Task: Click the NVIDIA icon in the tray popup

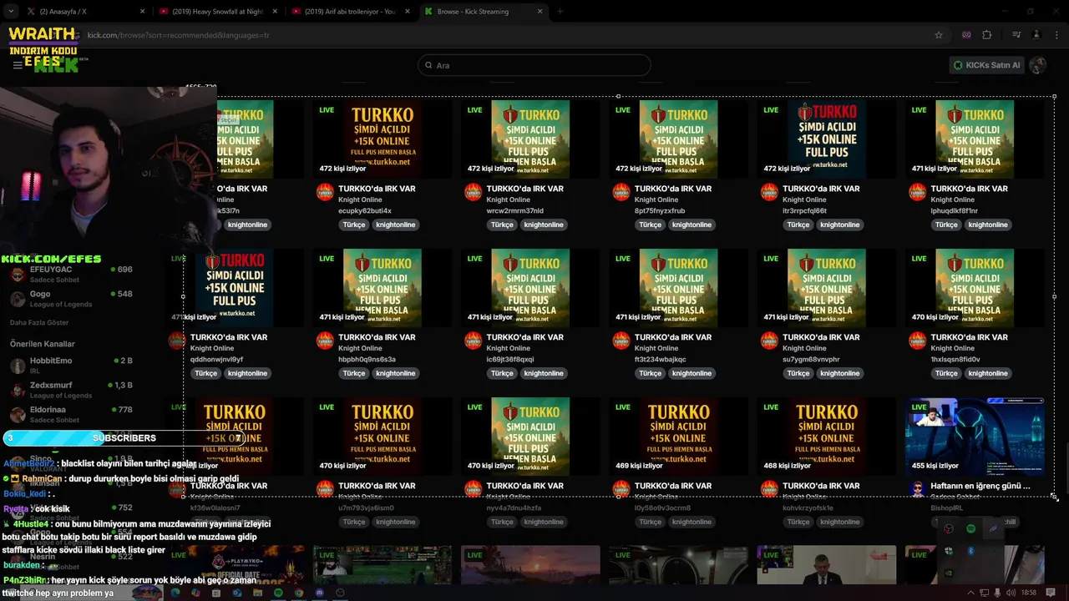Action: (949, 573)
